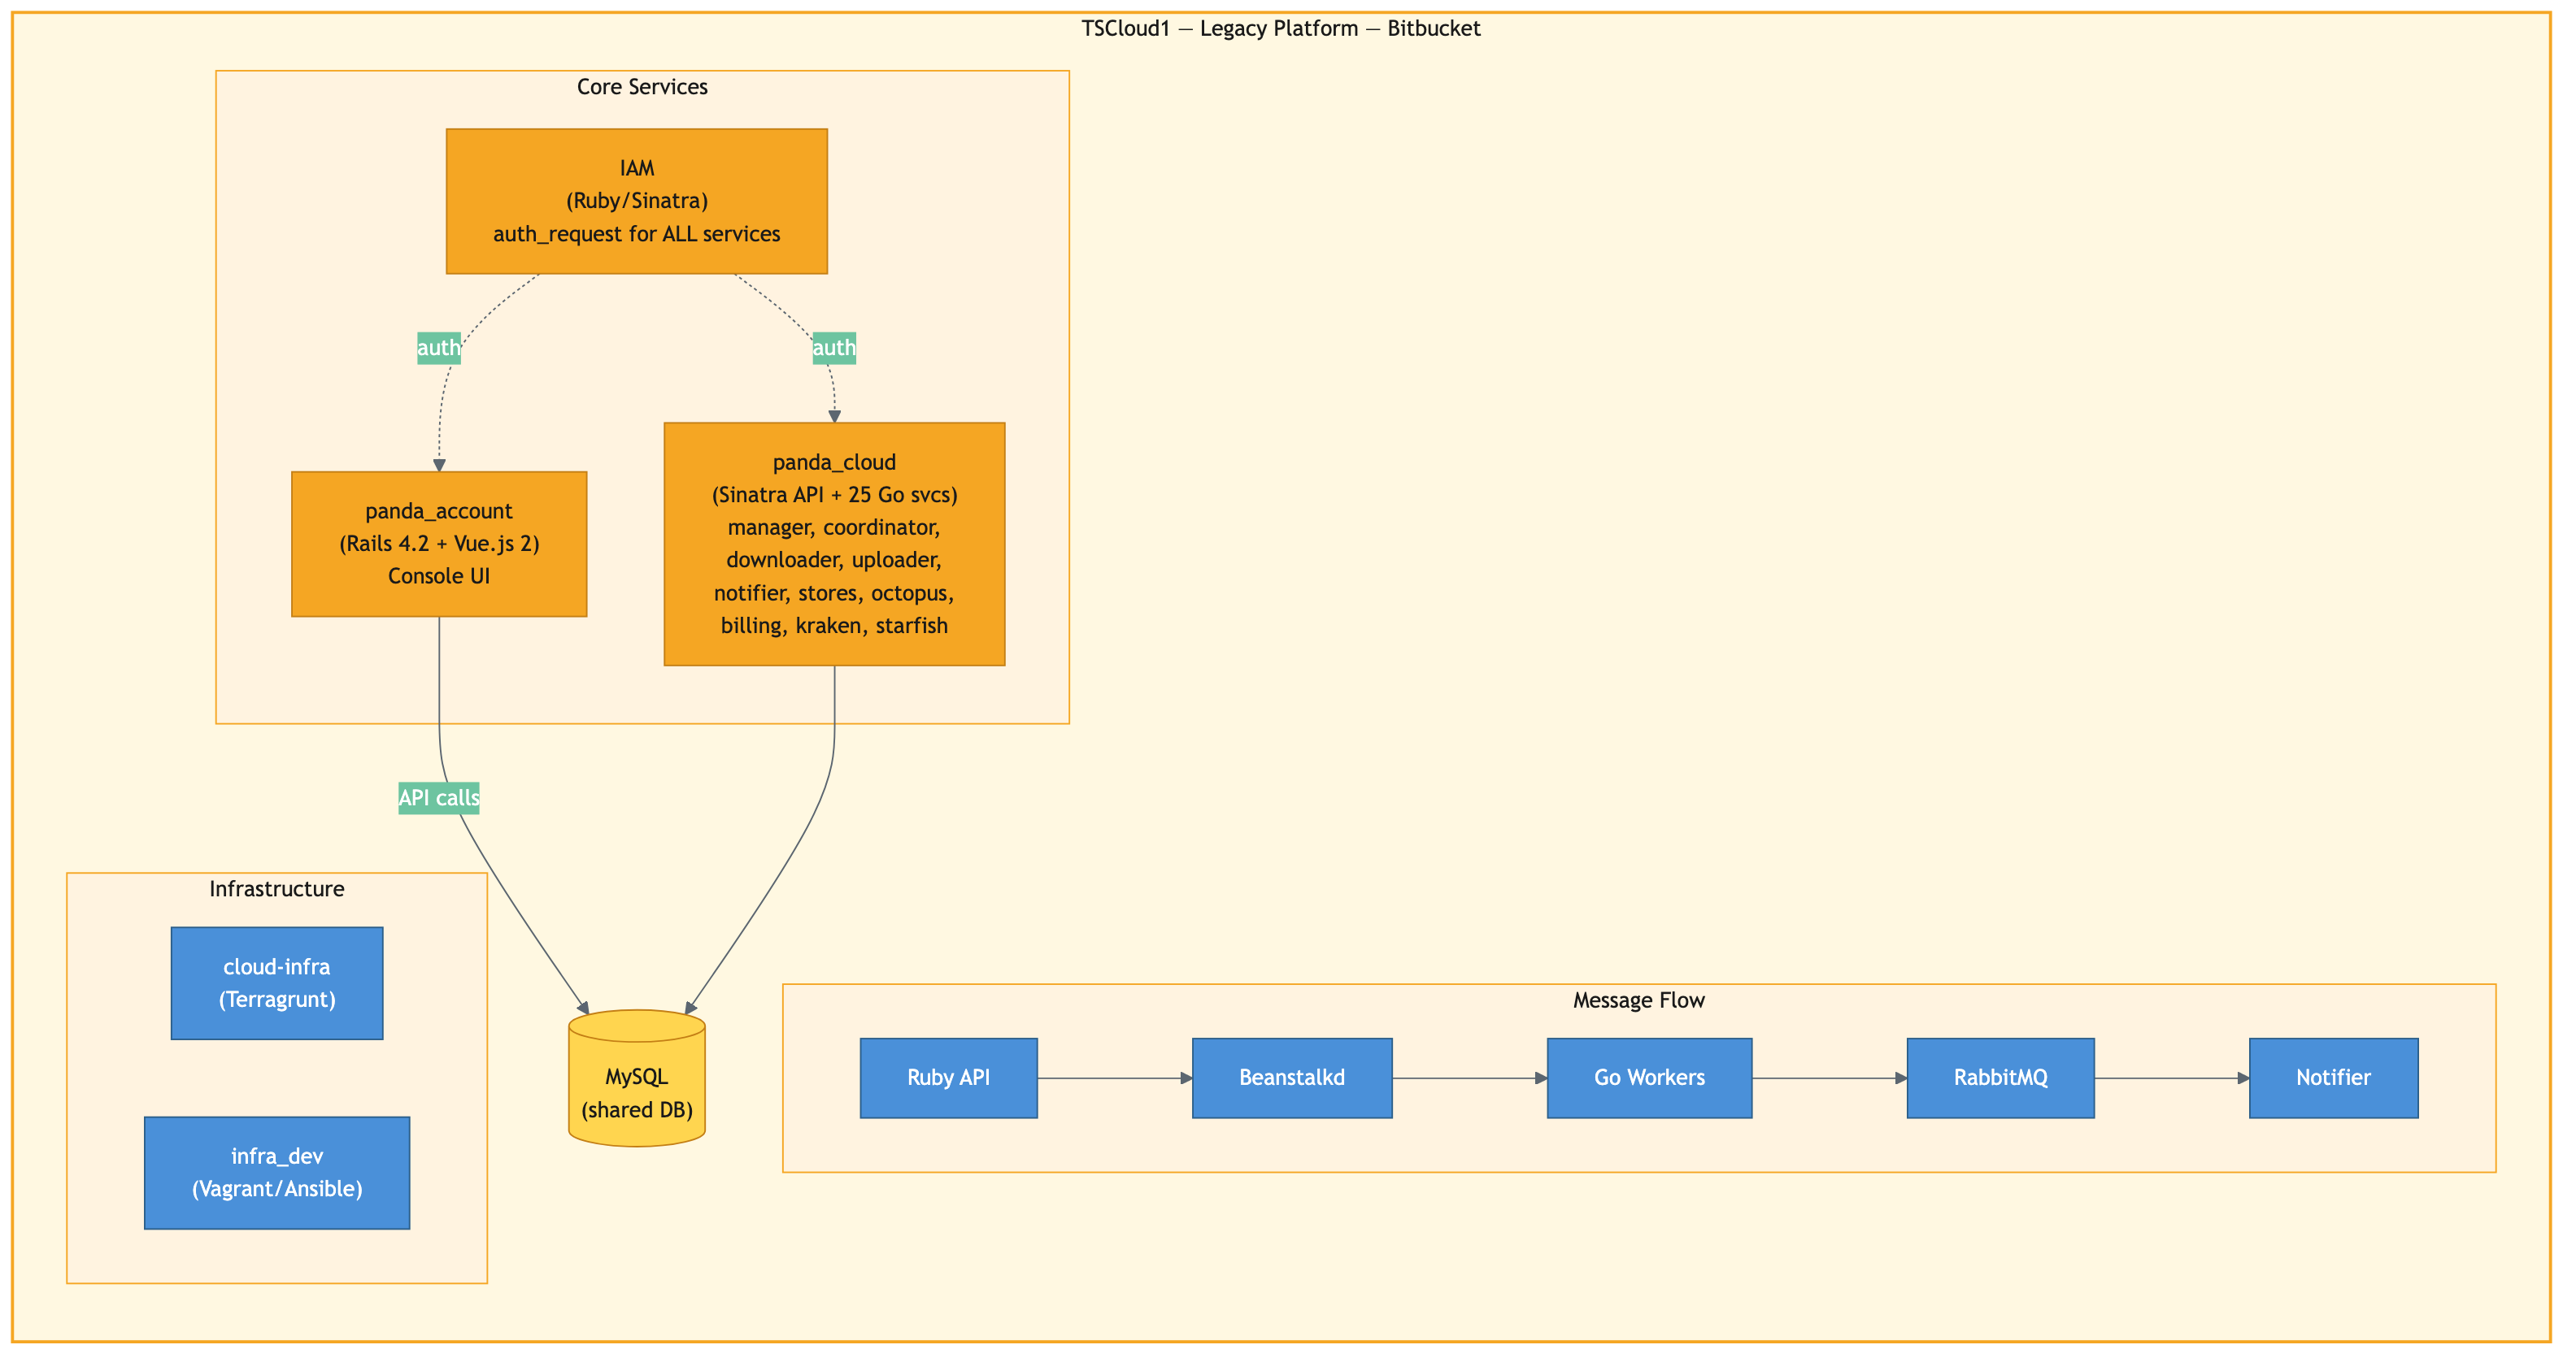Click the API calls edge label
This screenshot has height=1362, width=2576.
point(438,797)
